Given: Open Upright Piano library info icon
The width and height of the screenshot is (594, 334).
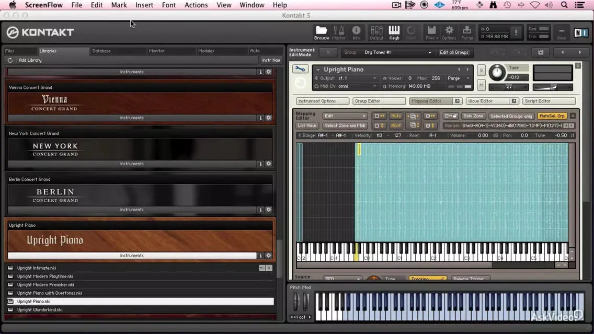Looking at the screenshot, I should (x=260, y=256).
